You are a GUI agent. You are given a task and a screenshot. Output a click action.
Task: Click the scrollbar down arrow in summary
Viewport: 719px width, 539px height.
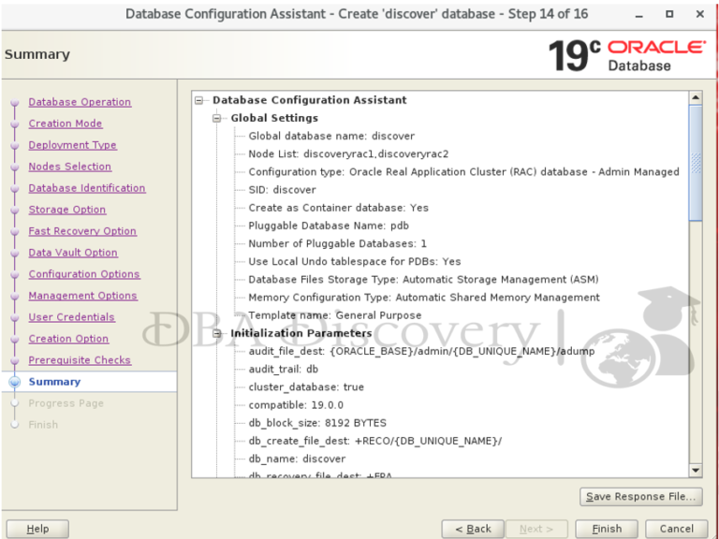(x=696, y=471)
